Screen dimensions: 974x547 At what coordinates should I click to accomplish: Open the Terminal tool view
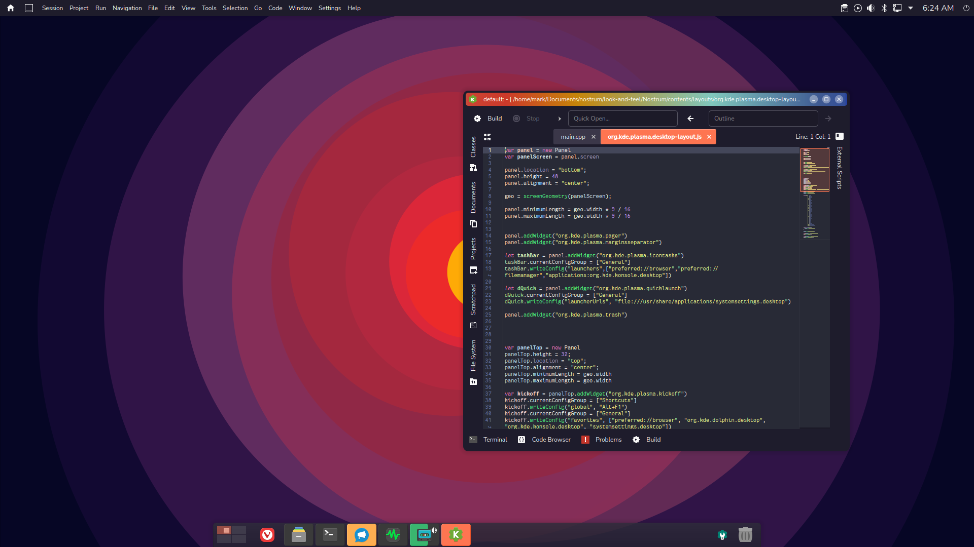pos(489,439)
